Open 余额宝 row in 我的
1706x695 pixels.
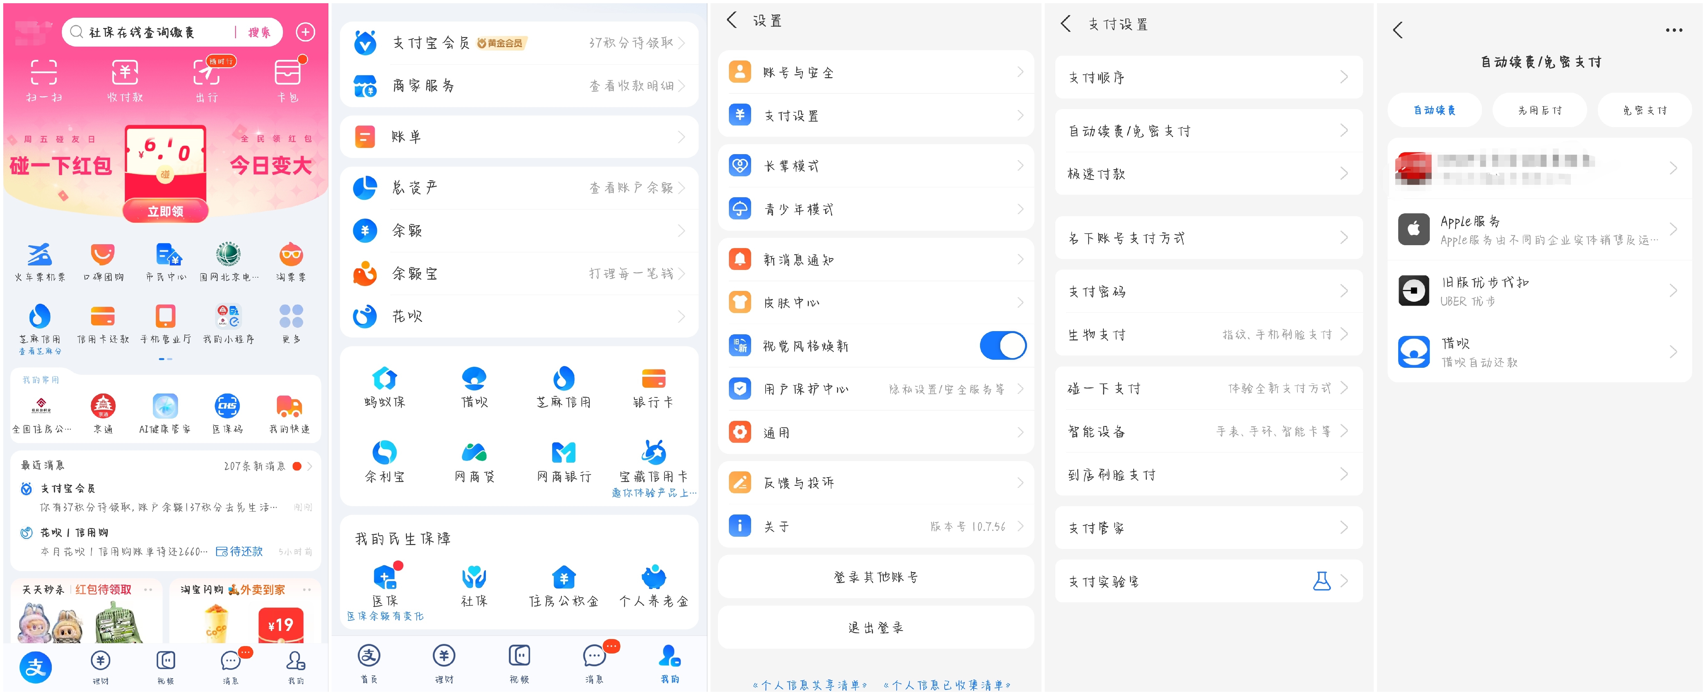pos(519,273)
